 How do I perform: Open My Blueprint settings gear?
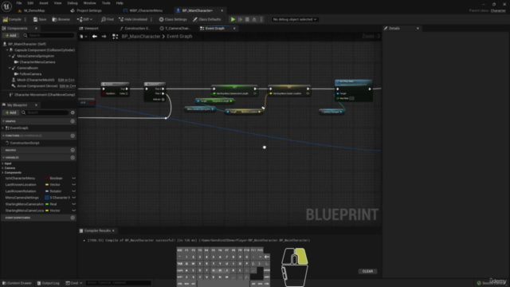pos(73,112)
